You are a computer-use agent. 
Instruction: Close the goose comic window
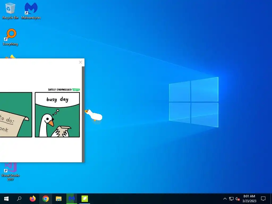tap(80, 62)
